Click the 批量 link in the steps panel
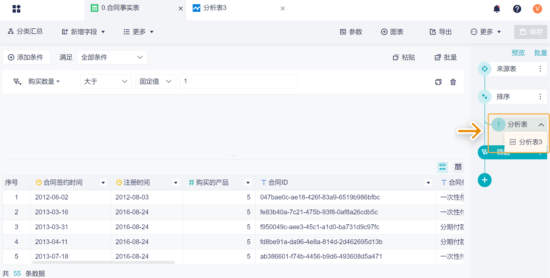This screenshot has width=550, height=278. [x=540, y=53]
